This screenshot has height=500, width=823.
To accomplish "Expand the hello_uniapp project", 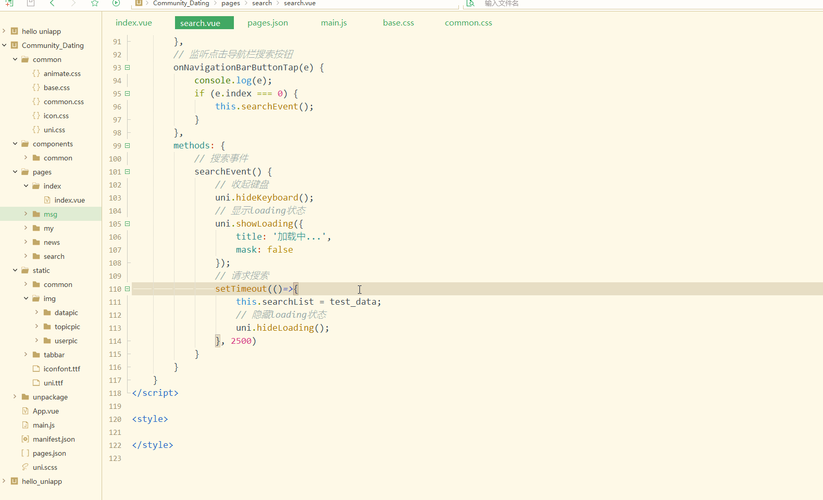I will [x=4, y=481].
